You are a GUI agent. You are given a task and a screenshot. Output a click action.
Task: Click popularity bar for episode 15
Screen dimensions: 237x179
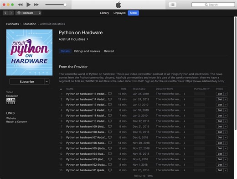tap(199, 94)
